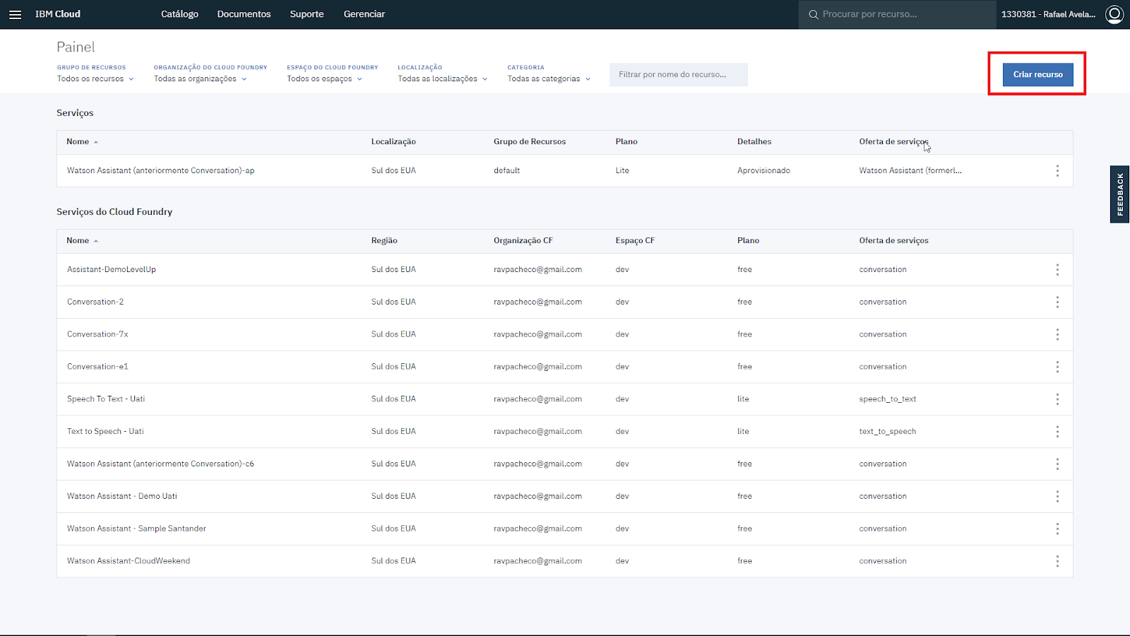The height and width of the screenshot is (636, 1130).
Task: Open the hamburger navigation menu
Action: click(x=15, y=14)
